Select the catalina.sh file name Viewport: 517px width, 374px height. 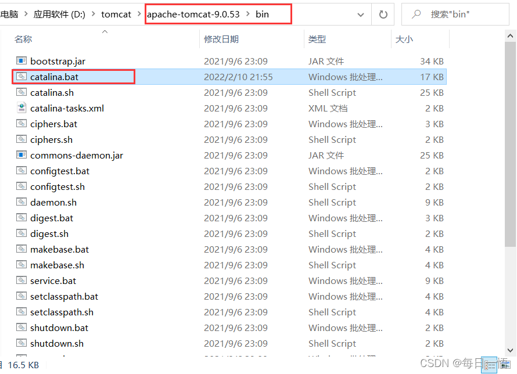click(x=52, y=92)
